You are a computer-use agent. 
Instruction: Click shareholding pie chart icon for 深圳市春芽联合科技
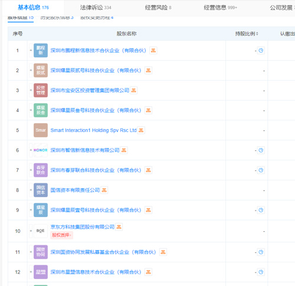[261, 170]
